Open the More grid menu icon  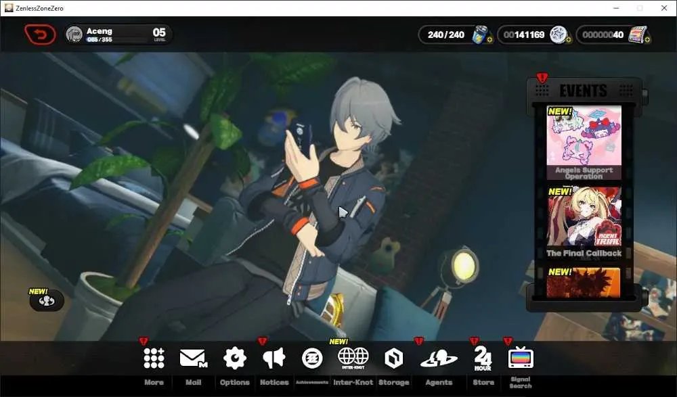pyautogui.click(x=154, y=358)
